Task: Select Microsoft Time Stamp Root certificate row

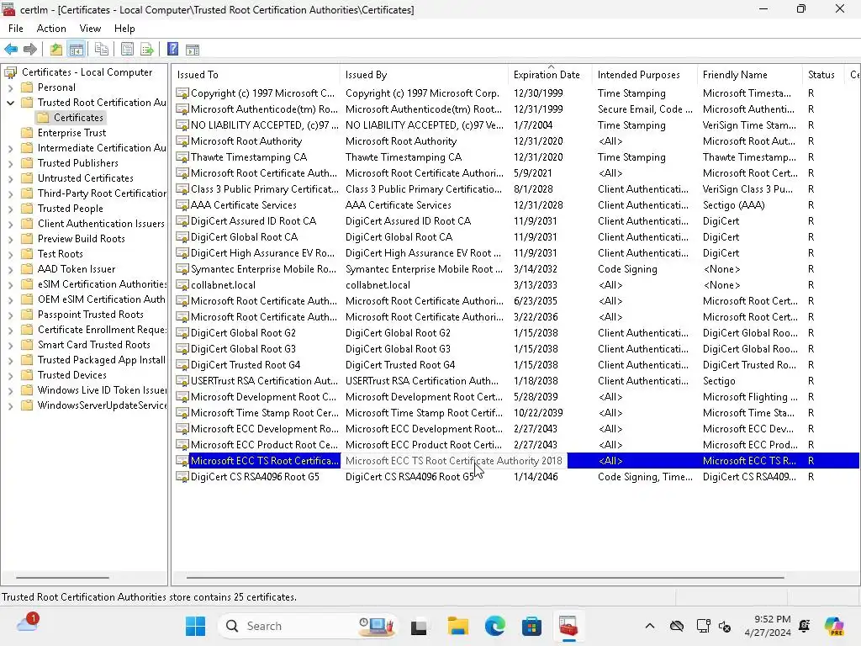Action: tap(516, 412)
